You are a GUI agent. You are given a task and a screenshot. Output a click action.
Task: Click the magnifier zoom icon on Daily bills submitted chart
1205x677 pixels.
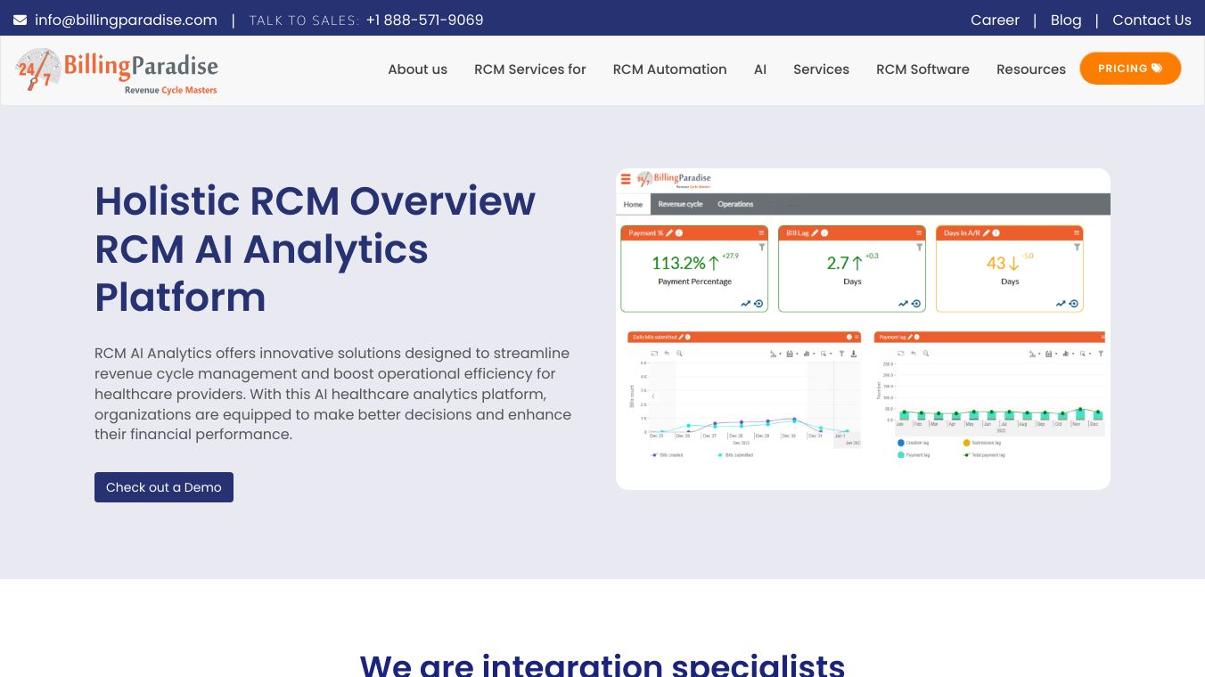679,354
